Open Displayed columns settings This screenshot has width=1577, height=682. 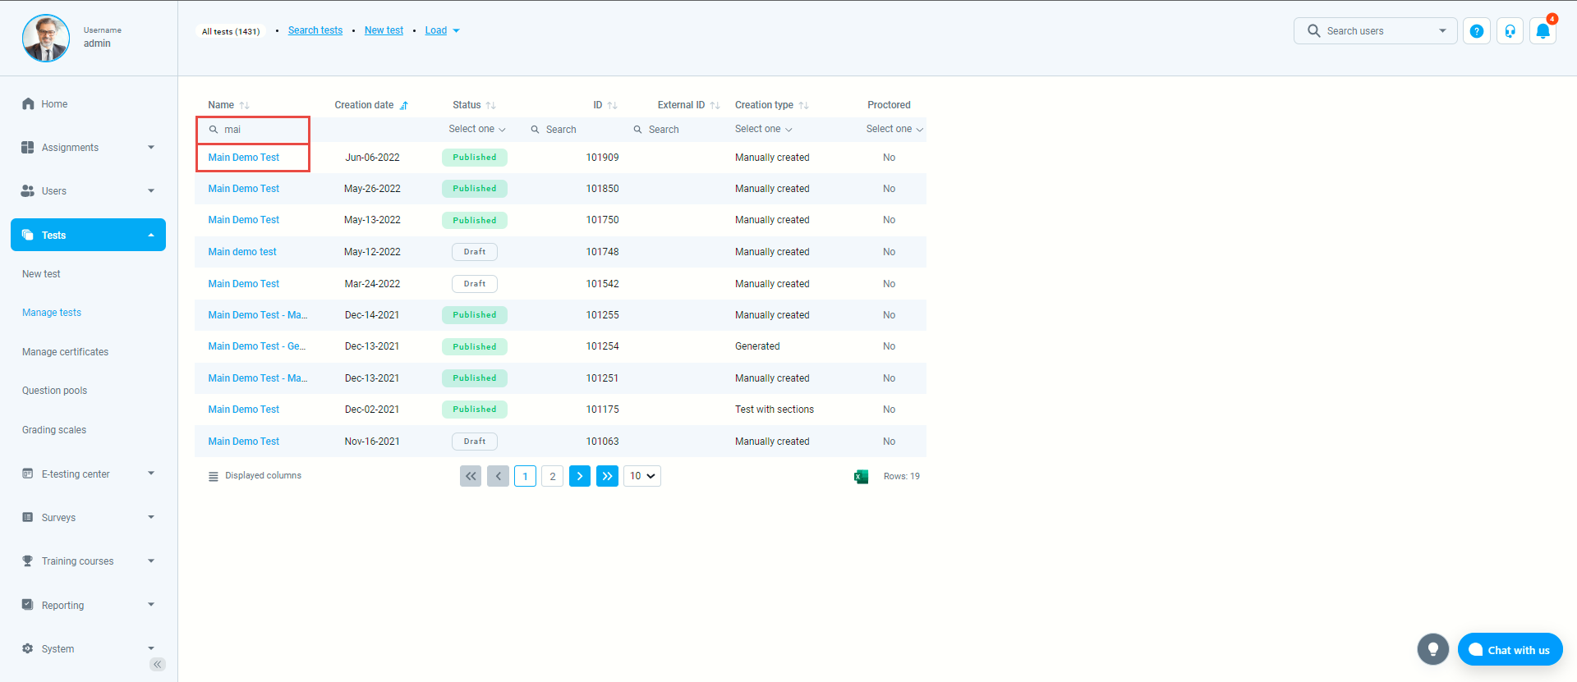(255, 476)
